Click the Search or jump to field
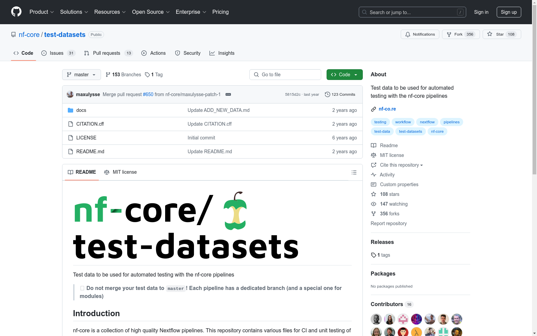 tap(412, 12)
